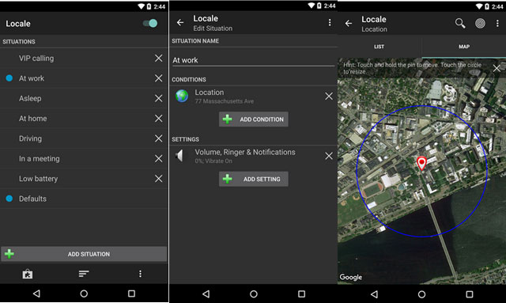
Task: Delete the At work situation with X
Action: [158, 78]
